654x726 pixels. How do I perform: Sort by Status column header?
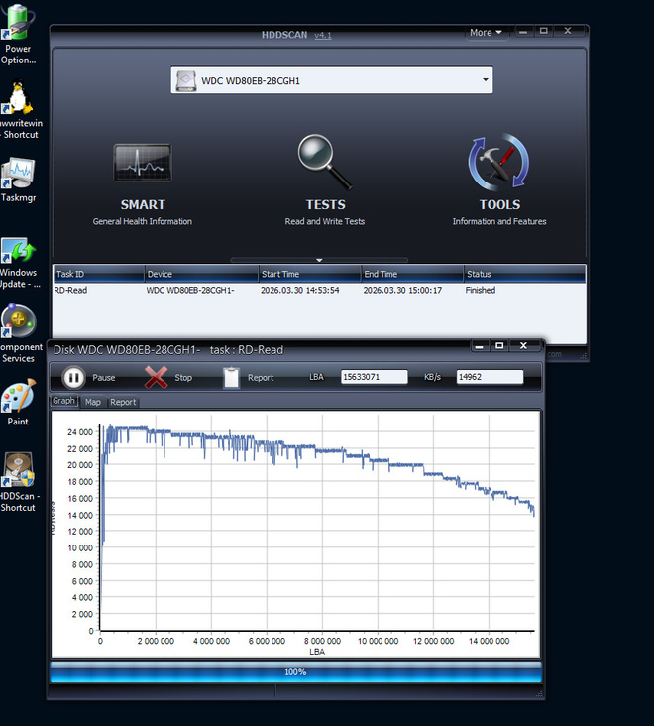click(x=524, y=274)
